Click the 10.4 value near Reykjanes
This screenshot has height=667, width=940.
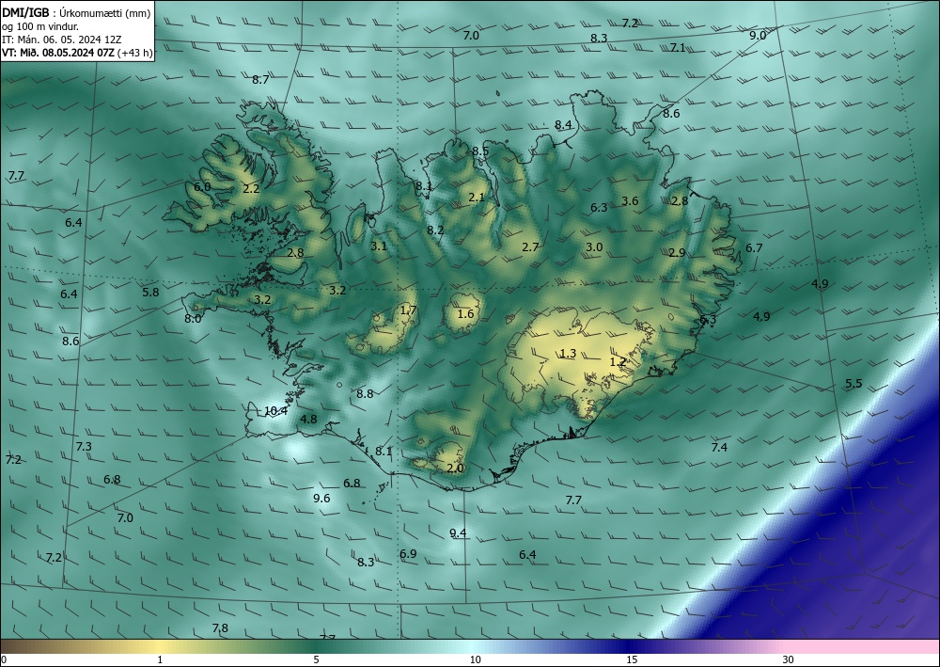tap(275, 411)
